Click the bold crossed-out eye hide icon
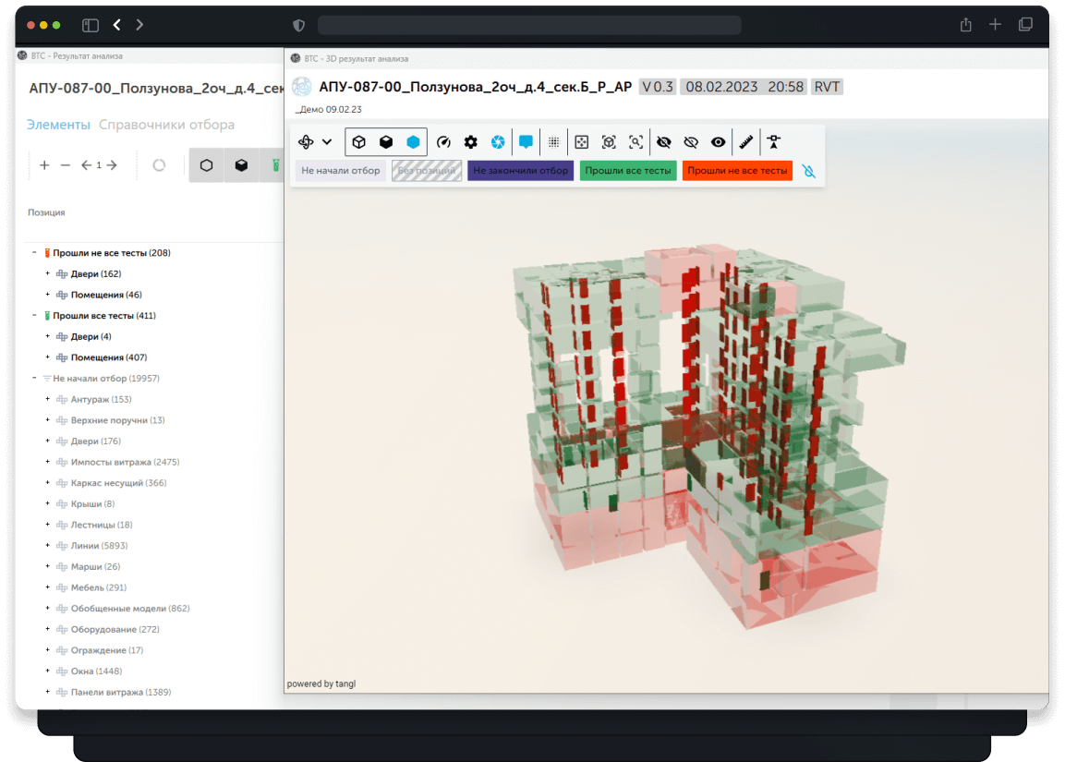 (x=663, y=142)
